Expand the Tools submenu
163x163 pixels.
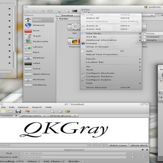(x=111, y=70)
